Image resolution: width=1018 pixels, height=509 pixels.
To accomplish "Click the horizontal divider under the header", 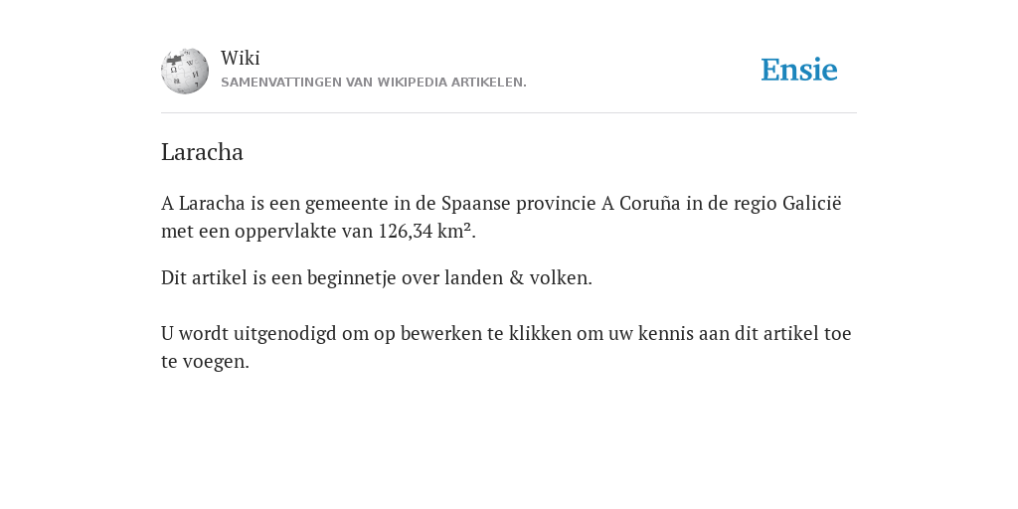I will [509, 113].
